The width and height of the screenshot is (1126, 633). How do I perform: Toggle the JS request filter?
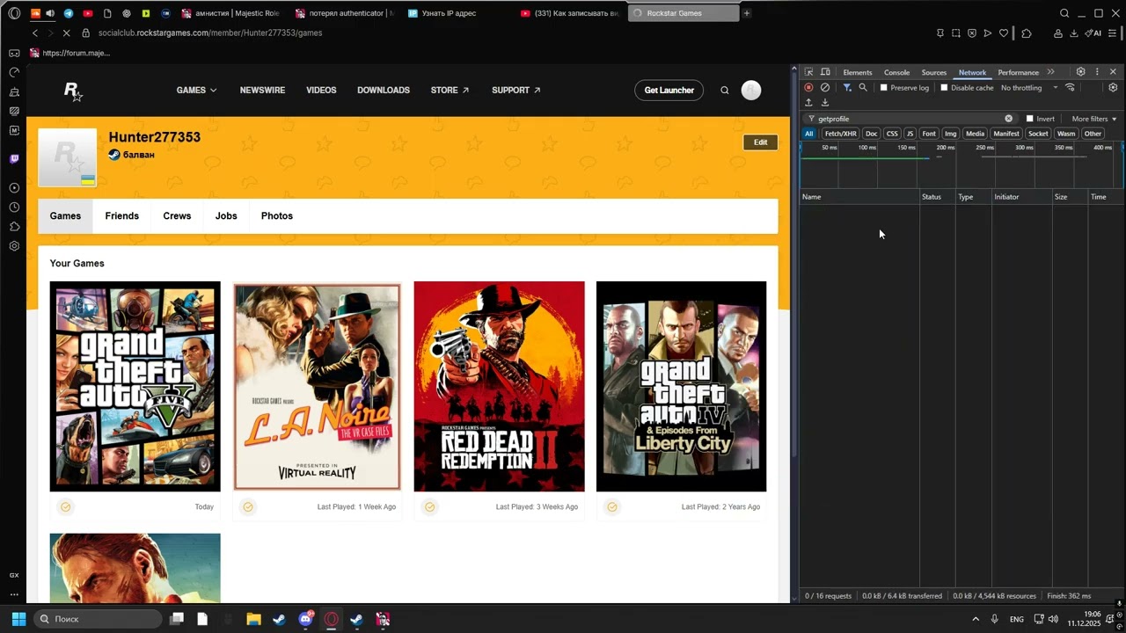[x=910, y=134]
